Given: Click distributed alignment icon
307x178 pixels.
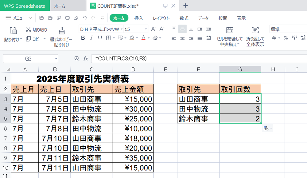Looking at the screenshot, I should [x=208, y=38].
